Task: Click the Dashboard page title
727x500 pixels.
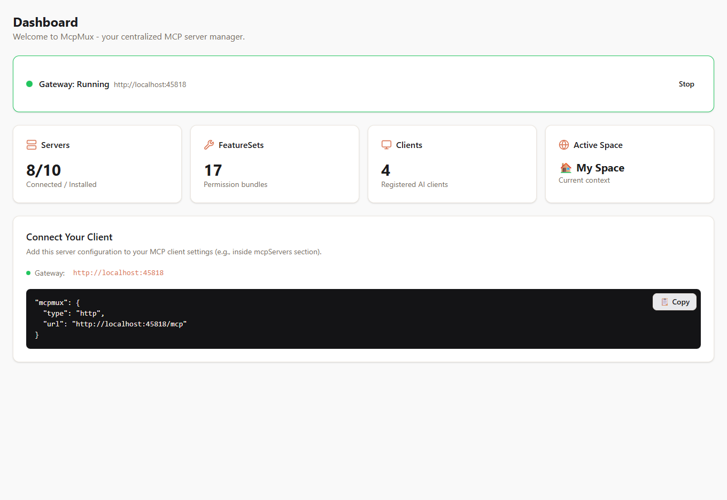Action: coord(45,22)
